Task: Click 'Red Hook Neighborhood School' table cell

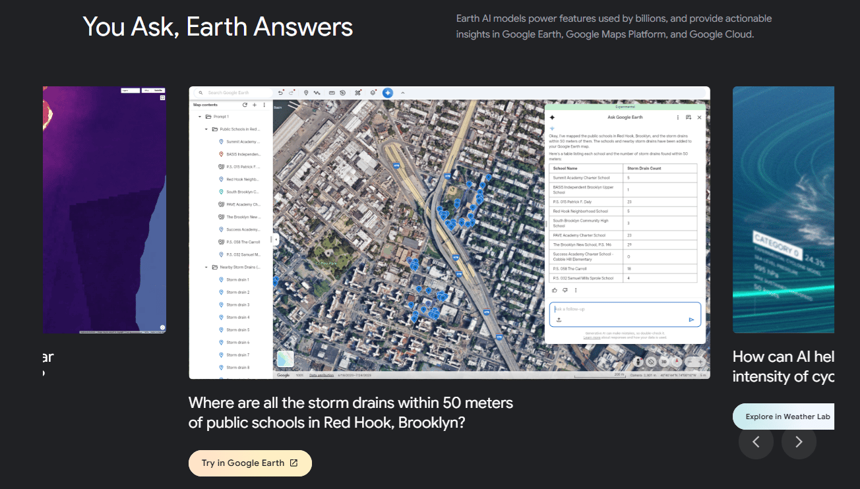Action: [587, 211]
